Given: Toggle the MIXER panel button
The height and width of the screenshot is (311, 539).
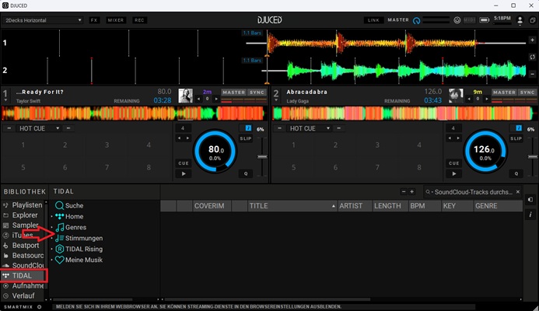Looking at the screenshot, I should (115, 20).
